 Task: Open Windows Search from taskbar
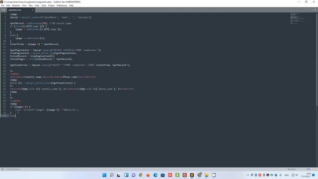112,175
